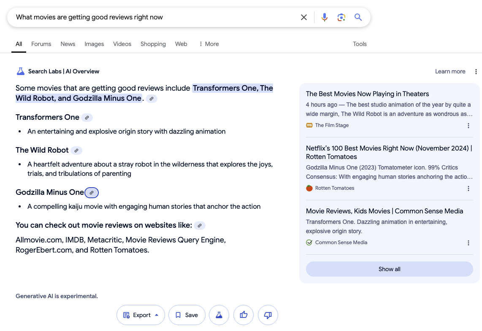Open the More search categories dropdown
Image resolution: width=482 pixels, height=331 pixels.
pyautogui.click(x=208, y=44)
